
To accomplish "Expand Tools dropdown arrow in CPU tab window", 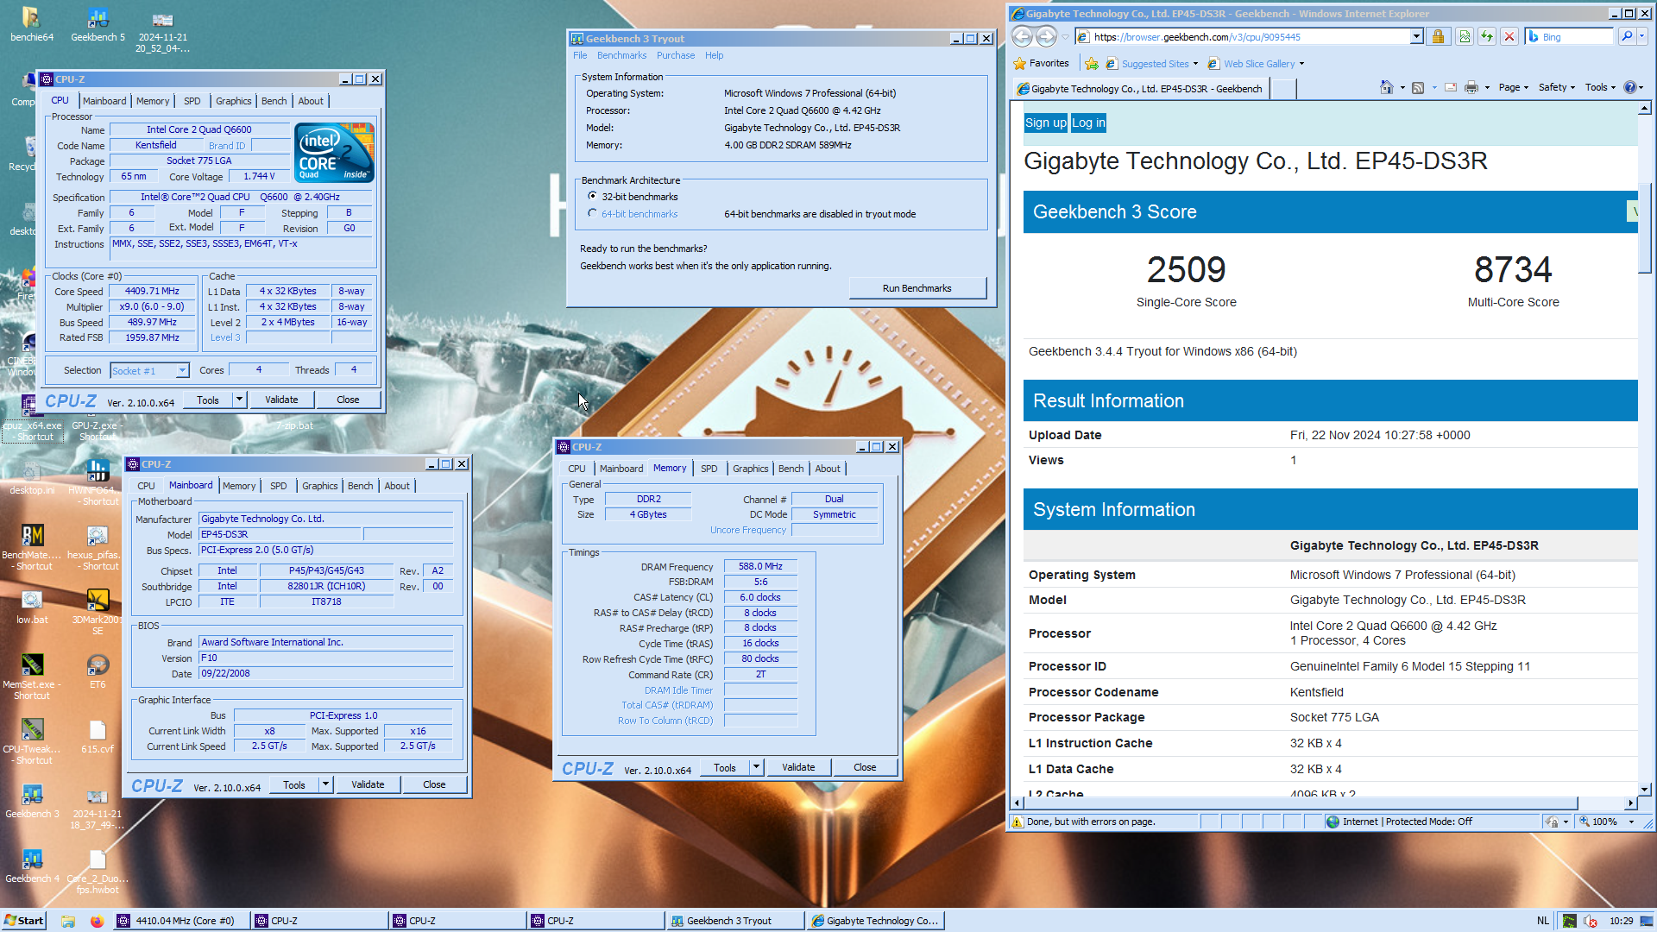I will 239,400.
